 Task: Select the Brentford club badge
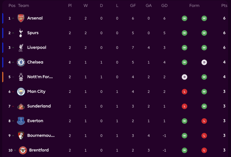21,150
